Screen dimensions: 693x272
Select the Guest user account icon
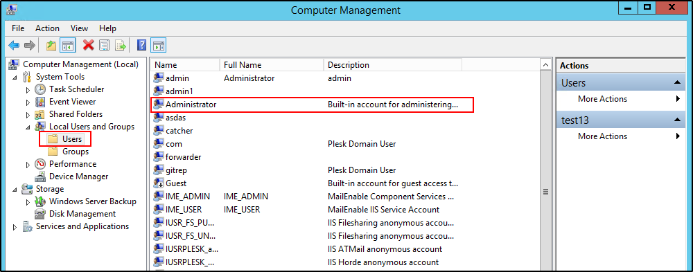(158, 183)
